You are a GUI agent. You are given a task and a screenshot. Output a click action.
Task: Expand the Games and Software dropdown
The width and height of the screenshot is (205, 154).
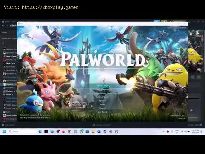9,38
